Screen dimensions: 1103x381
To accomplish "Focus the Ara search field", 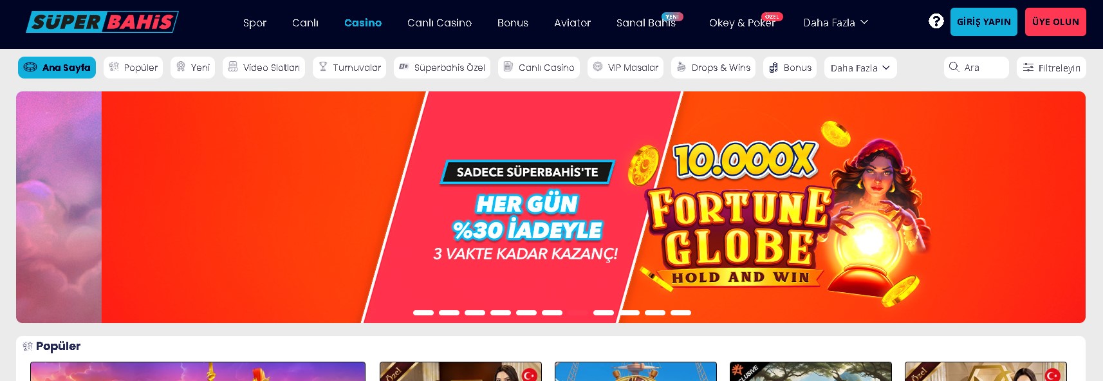I will [976, 68].
